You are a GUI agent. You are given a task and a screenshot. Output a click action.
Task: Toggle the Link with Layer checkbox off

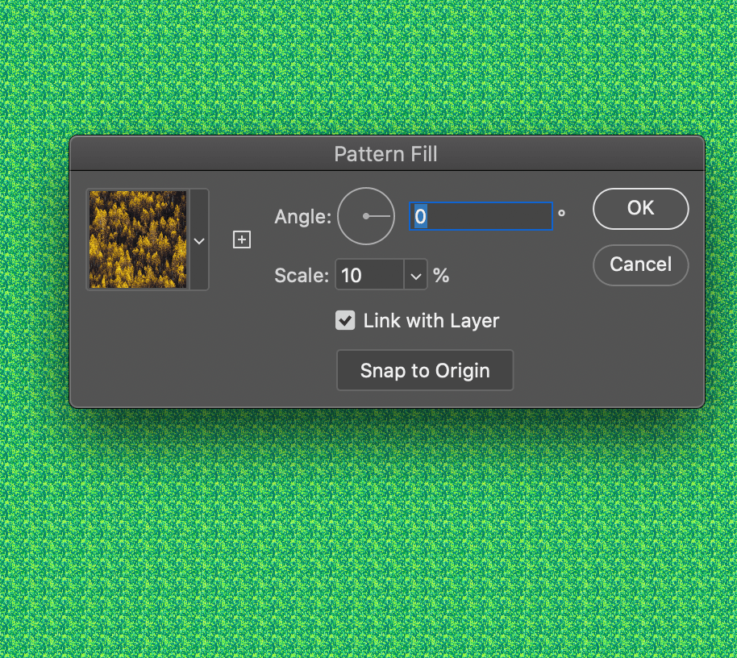[x=345, y=320]
